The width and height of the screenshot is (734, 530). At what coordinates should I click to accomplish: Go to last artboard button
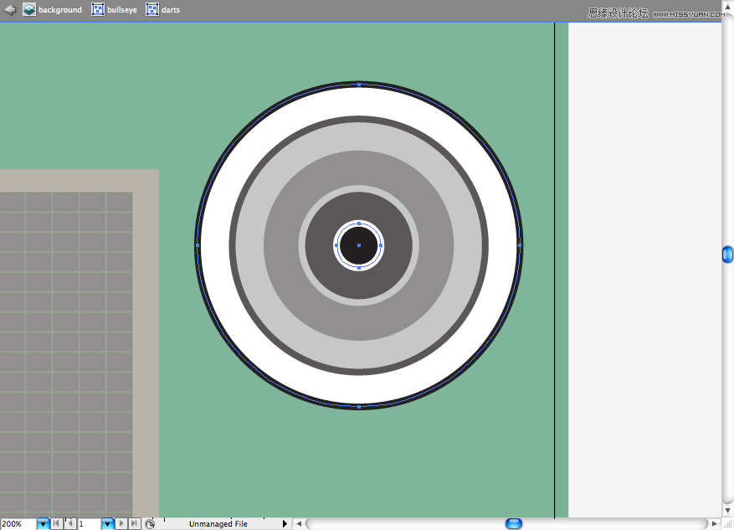pyautogui.click(x=135, y=523)
